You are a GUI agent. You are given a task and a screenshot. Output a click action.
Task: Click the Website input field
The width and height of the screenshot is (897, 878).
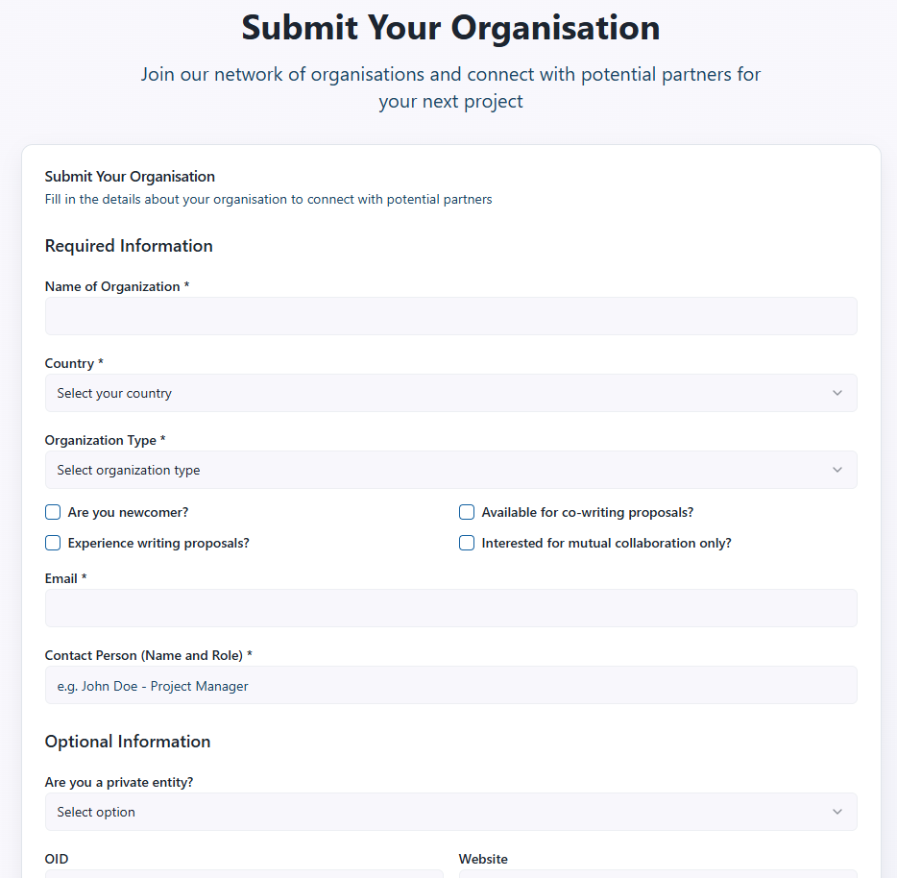coord(658,873)
